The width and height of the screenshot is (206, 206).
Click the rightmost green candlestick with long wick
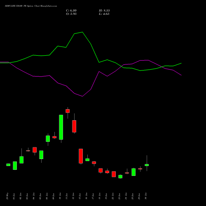tap(147, 165)
